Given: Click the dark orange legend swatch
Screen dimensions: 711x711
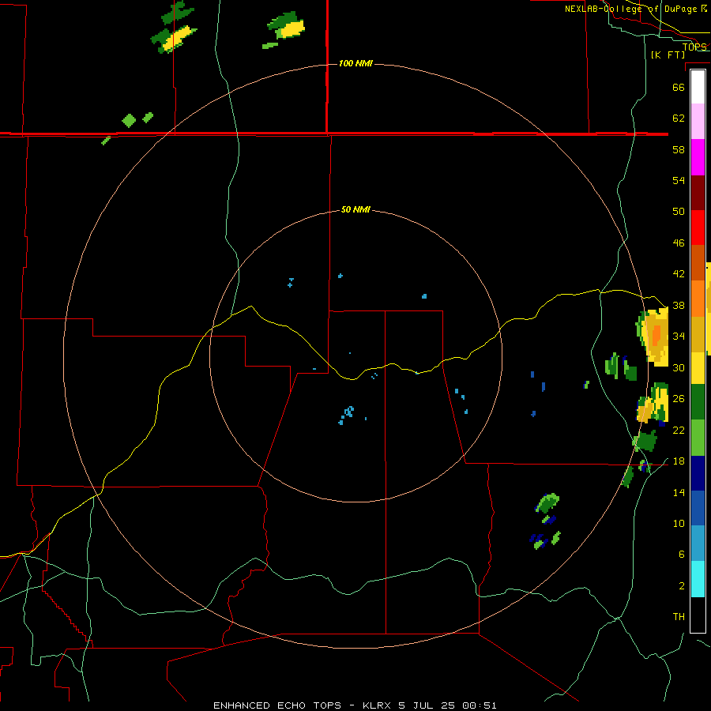Looking at the screenshot, I should click(x=698, y=262).
